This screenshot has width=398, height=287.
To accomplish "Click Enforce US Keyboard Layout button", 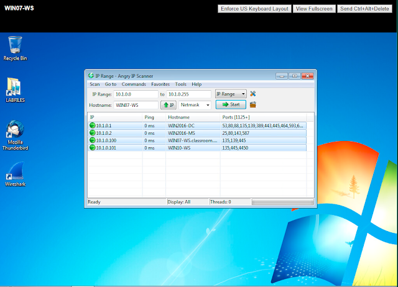I will pos(254,9).
